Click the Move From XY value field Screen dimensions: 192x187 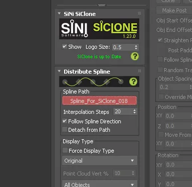pyautogui.click(x=178, y=144)
